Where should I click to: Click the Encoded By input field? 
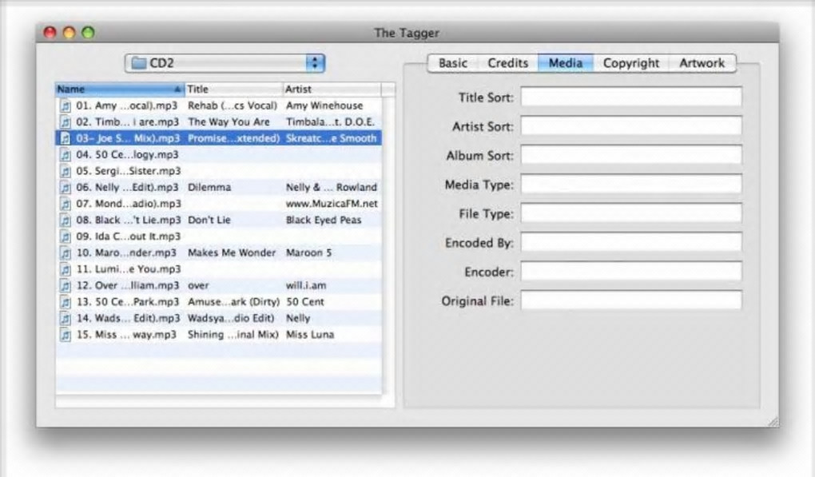point(631,242)
